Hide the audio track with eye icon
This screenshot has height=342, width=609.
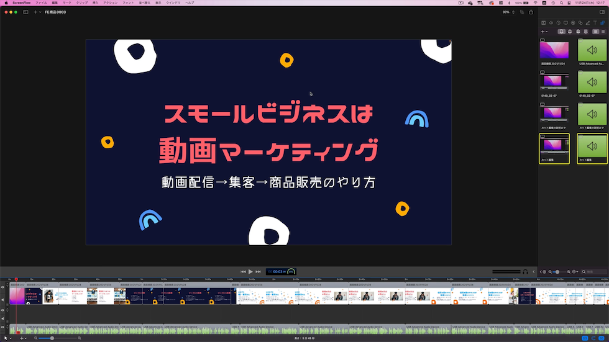click(x=2, y=327)
